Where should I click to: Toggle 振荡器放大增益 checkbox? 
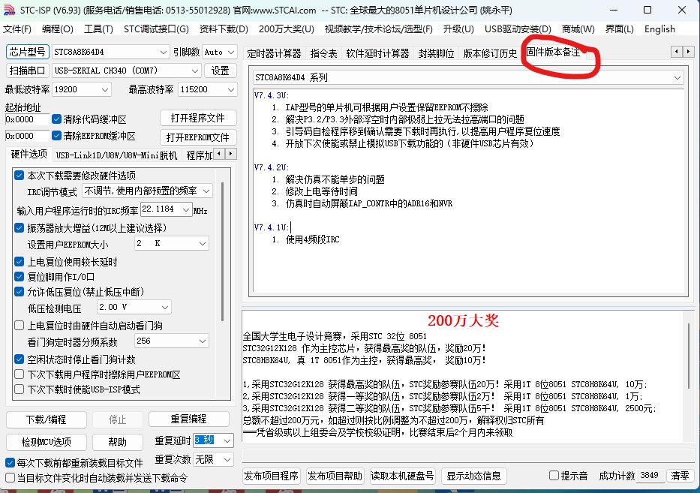(x=20, y=228)
